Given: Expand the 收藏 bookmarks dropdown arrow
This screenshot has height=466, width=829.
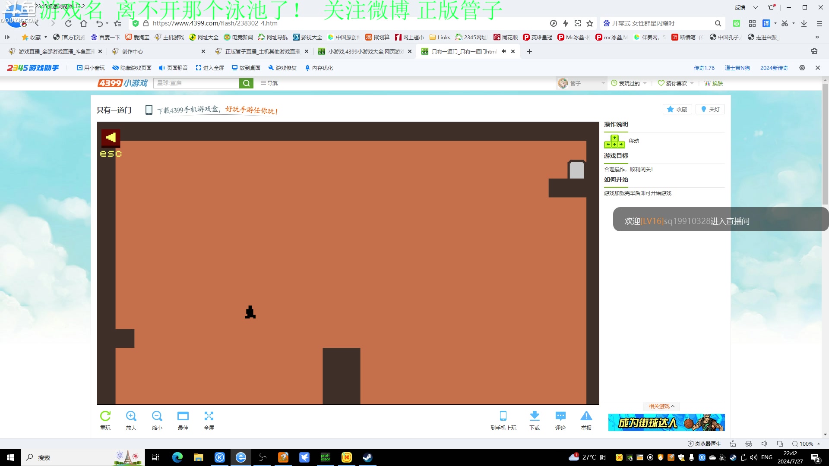Looking at the screenshot, I should click(x=46, y=37).
